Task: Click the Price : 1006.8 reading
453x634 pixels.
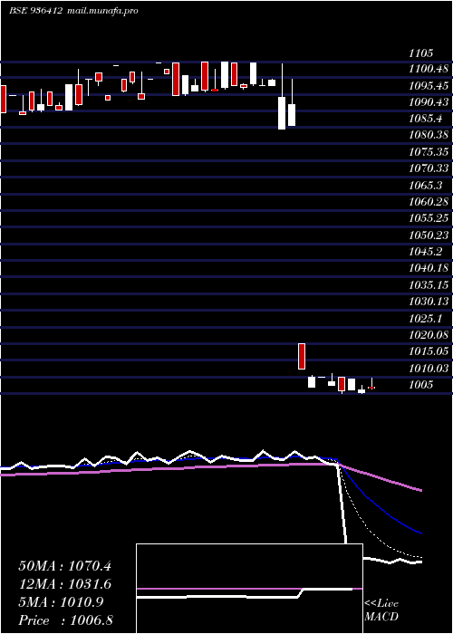Action: (65, 620)
